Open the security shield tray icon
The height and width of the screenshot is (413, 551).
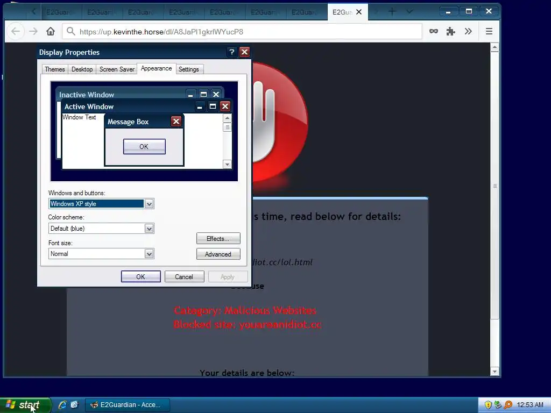[488, 404]
